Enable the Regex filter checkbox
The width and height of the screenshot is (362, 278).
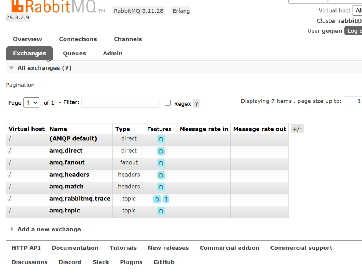point(168,103)
